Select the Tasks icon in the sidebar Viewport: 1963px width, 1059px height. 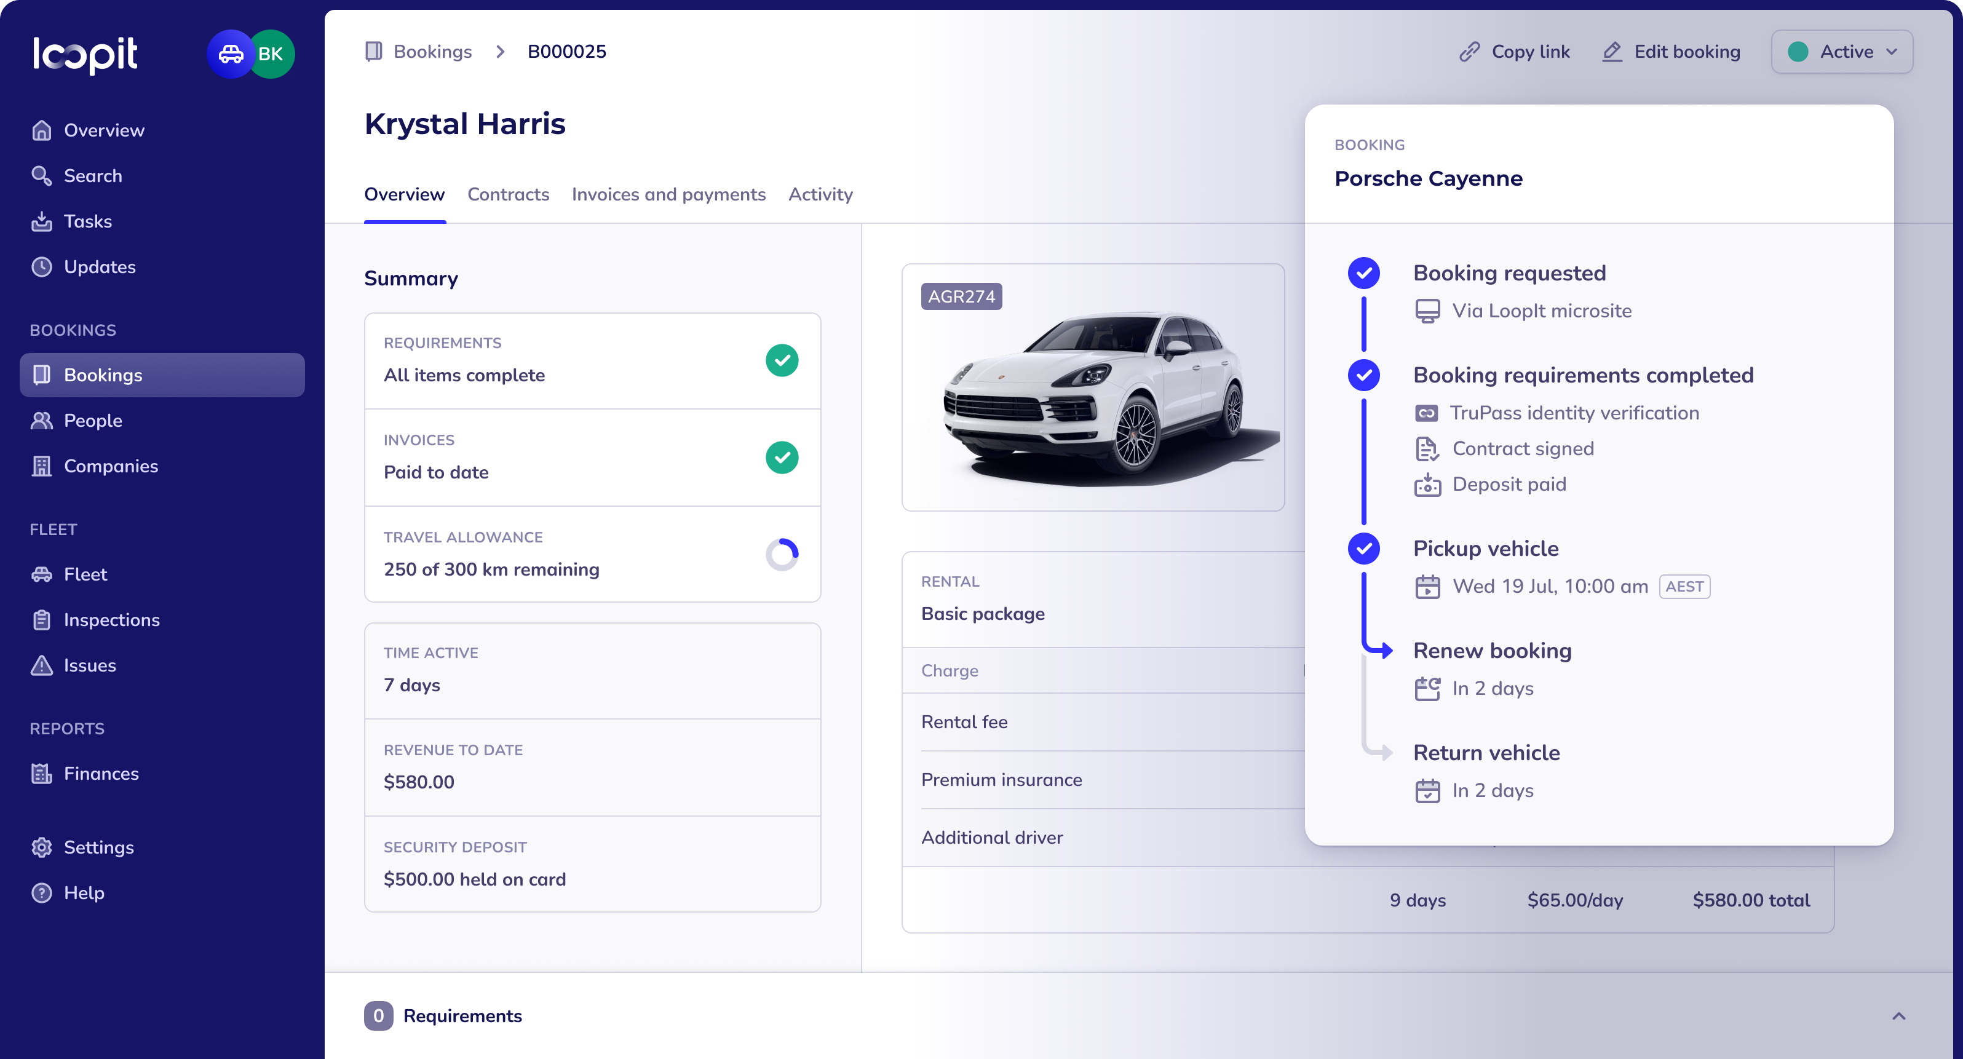[42, 221]
